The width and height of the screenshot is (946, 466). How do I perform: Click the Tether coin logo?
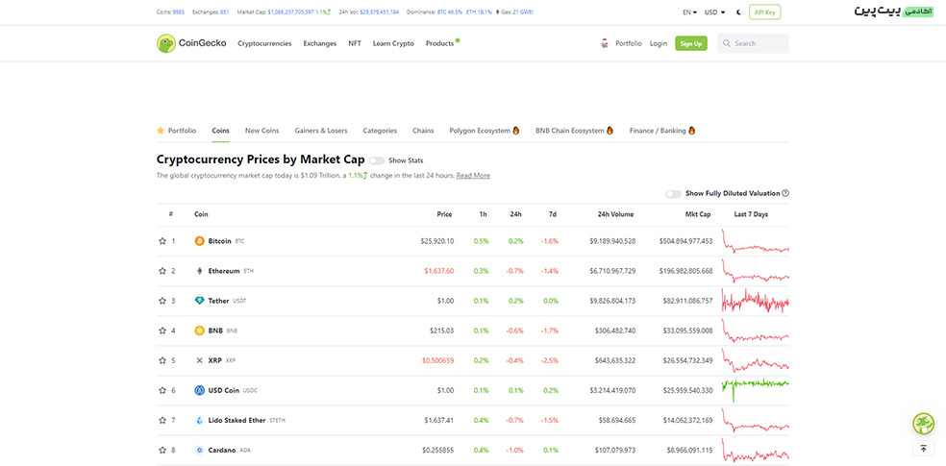(200, 301)
